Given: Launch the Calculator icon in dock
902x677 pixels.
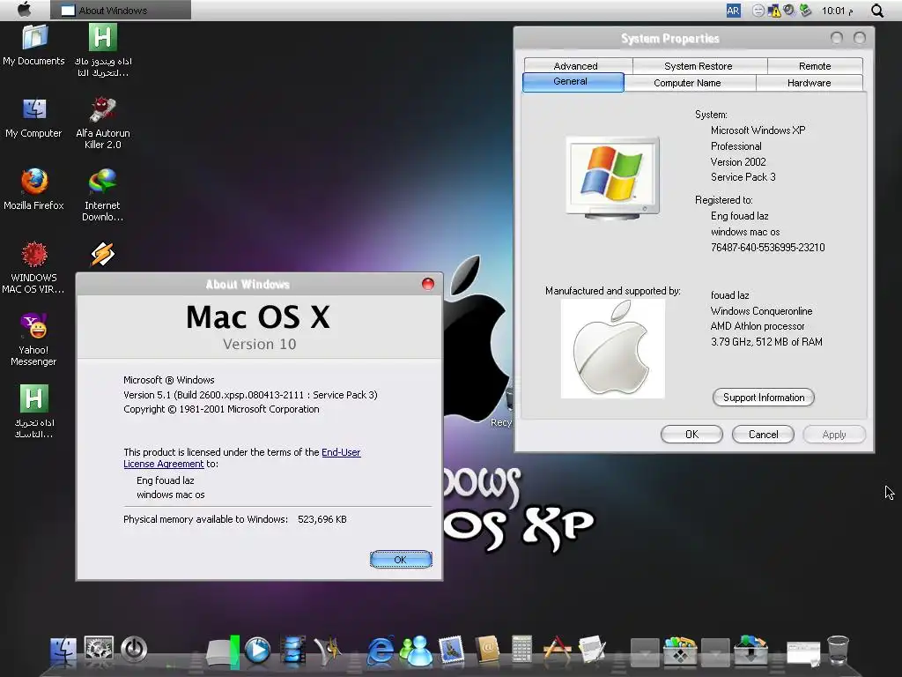Looking at the screenshot, I should 521,651.
